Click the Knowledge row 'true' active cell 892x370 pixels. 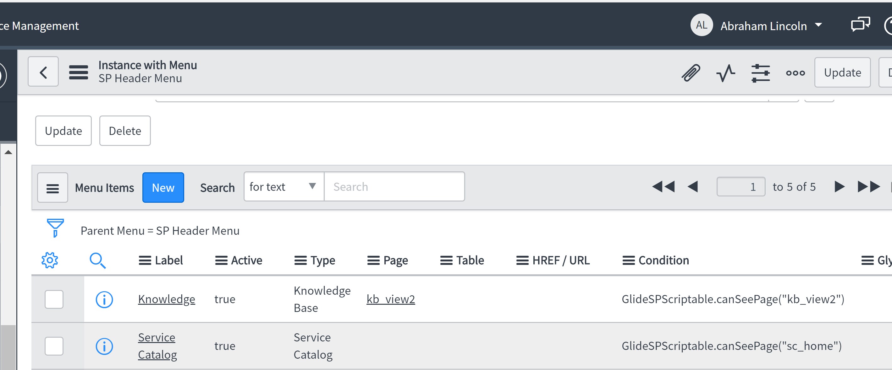[225, 299]
